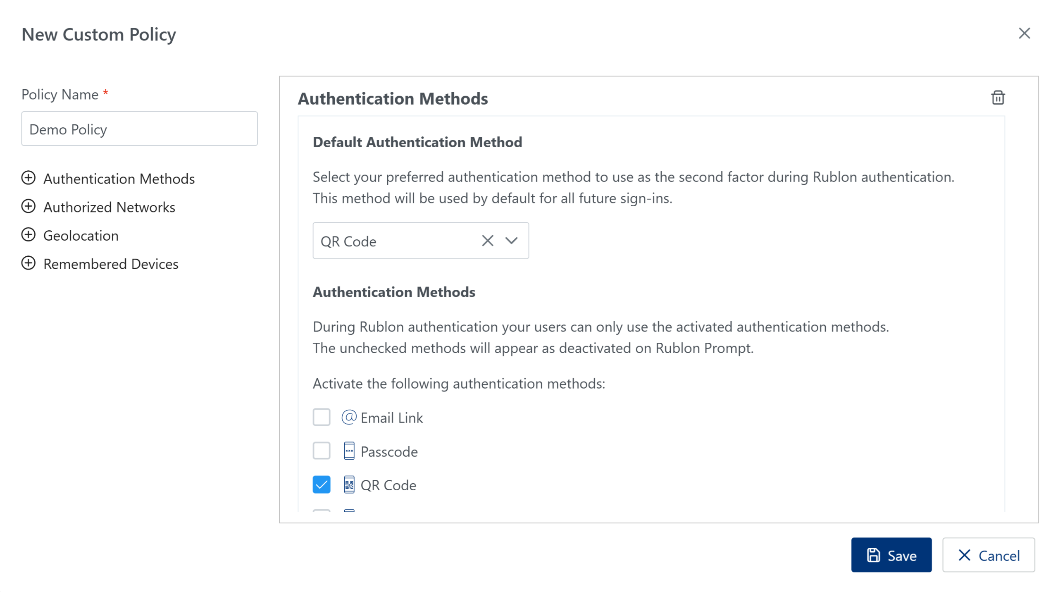Click the Passcode phone icon
Image resolution: width=1058 pixels, height=592 pixels.
pyautogui.click(x=349, y=451)
